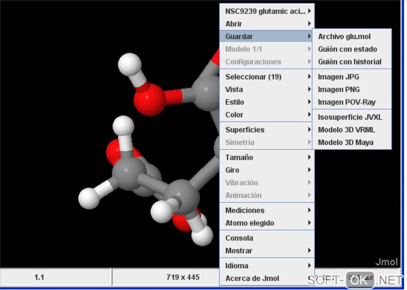407x290 pixels.
Task: Click the white hydrogen atom at far left
Action: tap(89, 198)
